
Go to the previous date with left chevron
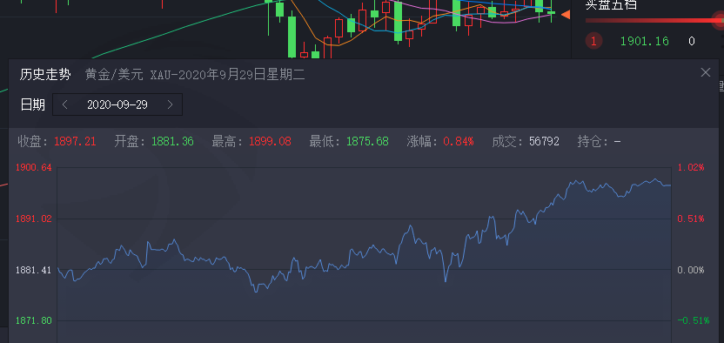pyautogui.click(x=65, y=104)
